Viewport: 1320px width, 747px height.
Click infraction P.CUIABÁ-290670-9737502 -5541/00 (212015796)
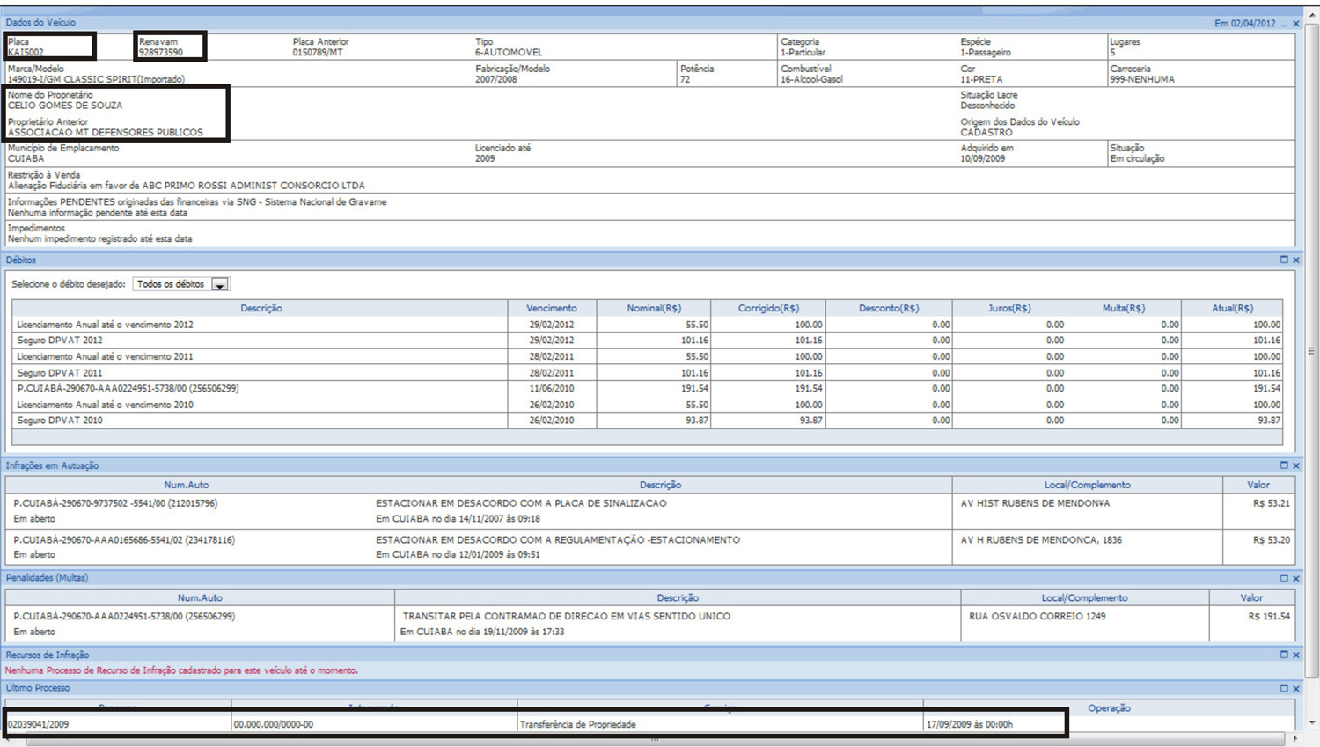coord(115,503)
